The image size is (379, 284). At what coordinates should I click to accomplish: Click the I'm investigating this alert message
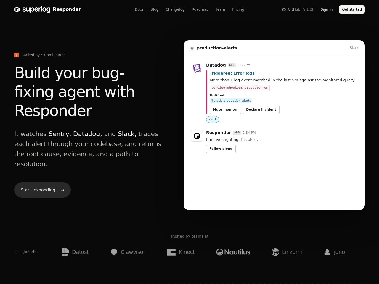pyautogui.click(x=232, y=140)
